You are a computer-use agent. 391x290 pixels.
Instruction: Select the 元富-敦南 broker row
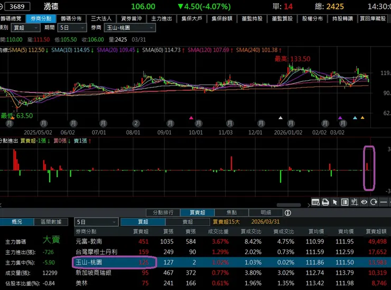tap(232, 241)
